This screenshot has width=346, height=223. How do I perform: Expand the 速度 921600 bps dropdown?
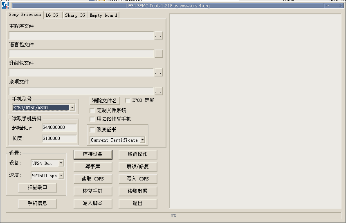coord(61,176)
